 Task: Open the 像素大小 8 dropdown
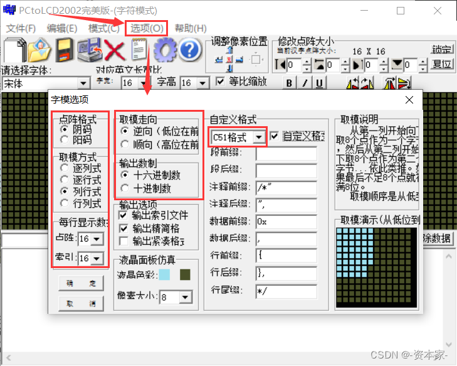tap(185, 298)
